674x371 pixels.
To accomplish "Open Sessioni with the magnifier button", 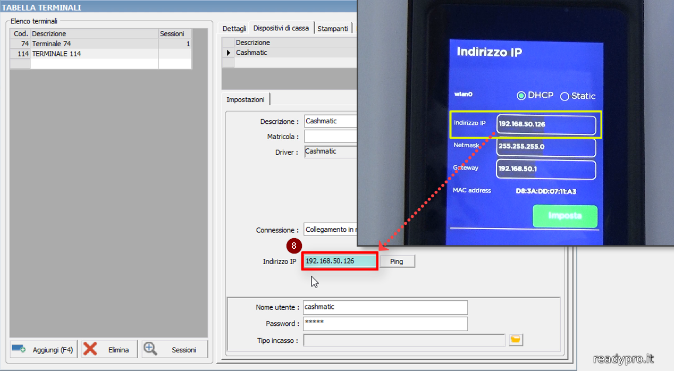I will pos(175,349).
